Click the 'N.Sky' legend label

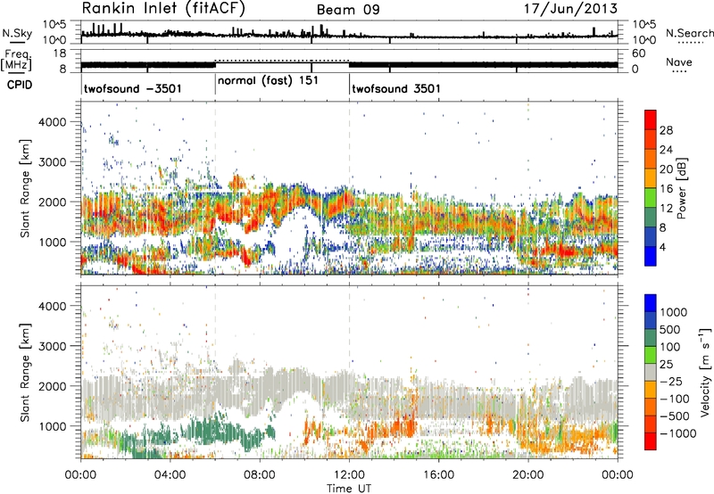(x=17, y=33)
